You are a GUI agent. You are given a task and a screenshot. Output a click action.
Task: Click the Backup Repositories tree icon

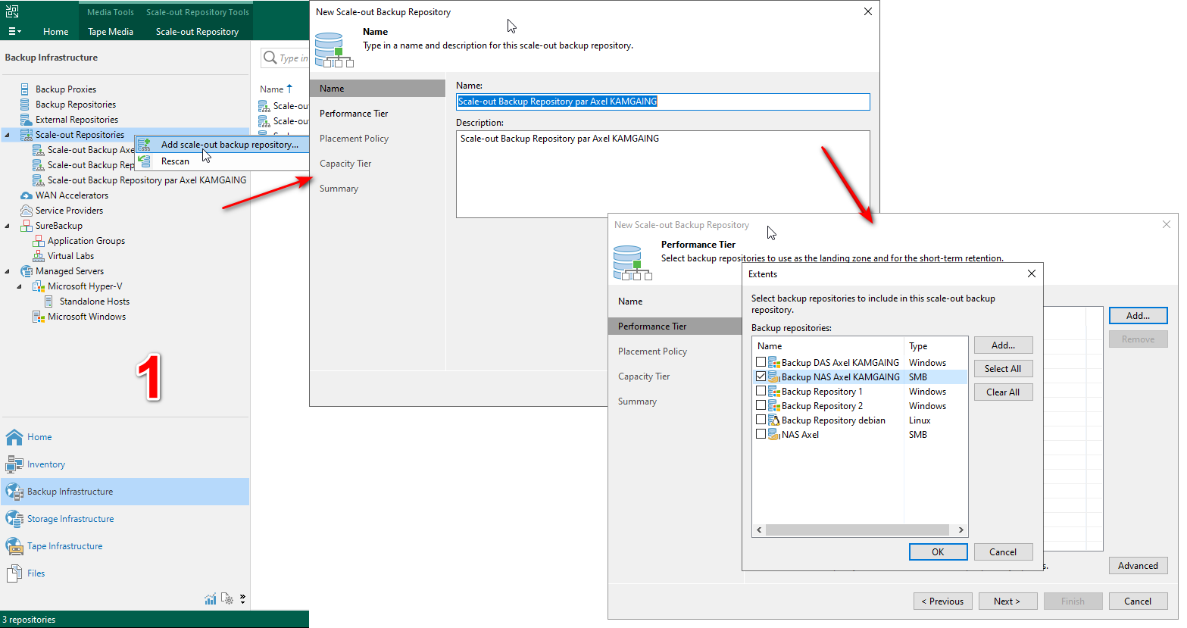[25, 105]
